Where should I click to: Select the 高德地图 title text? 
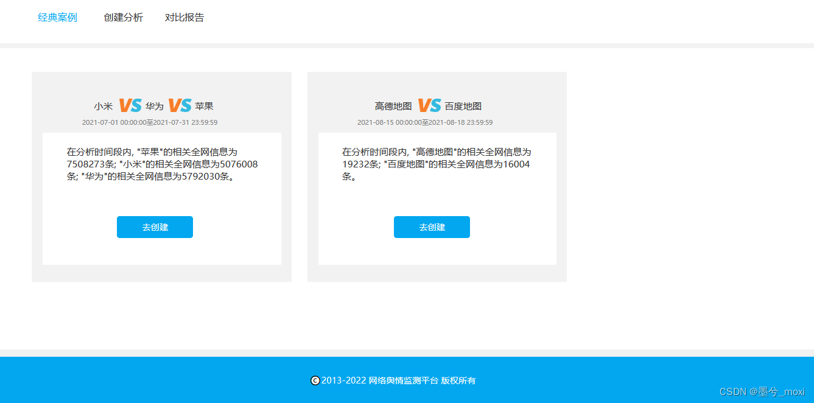coord(393,107)
